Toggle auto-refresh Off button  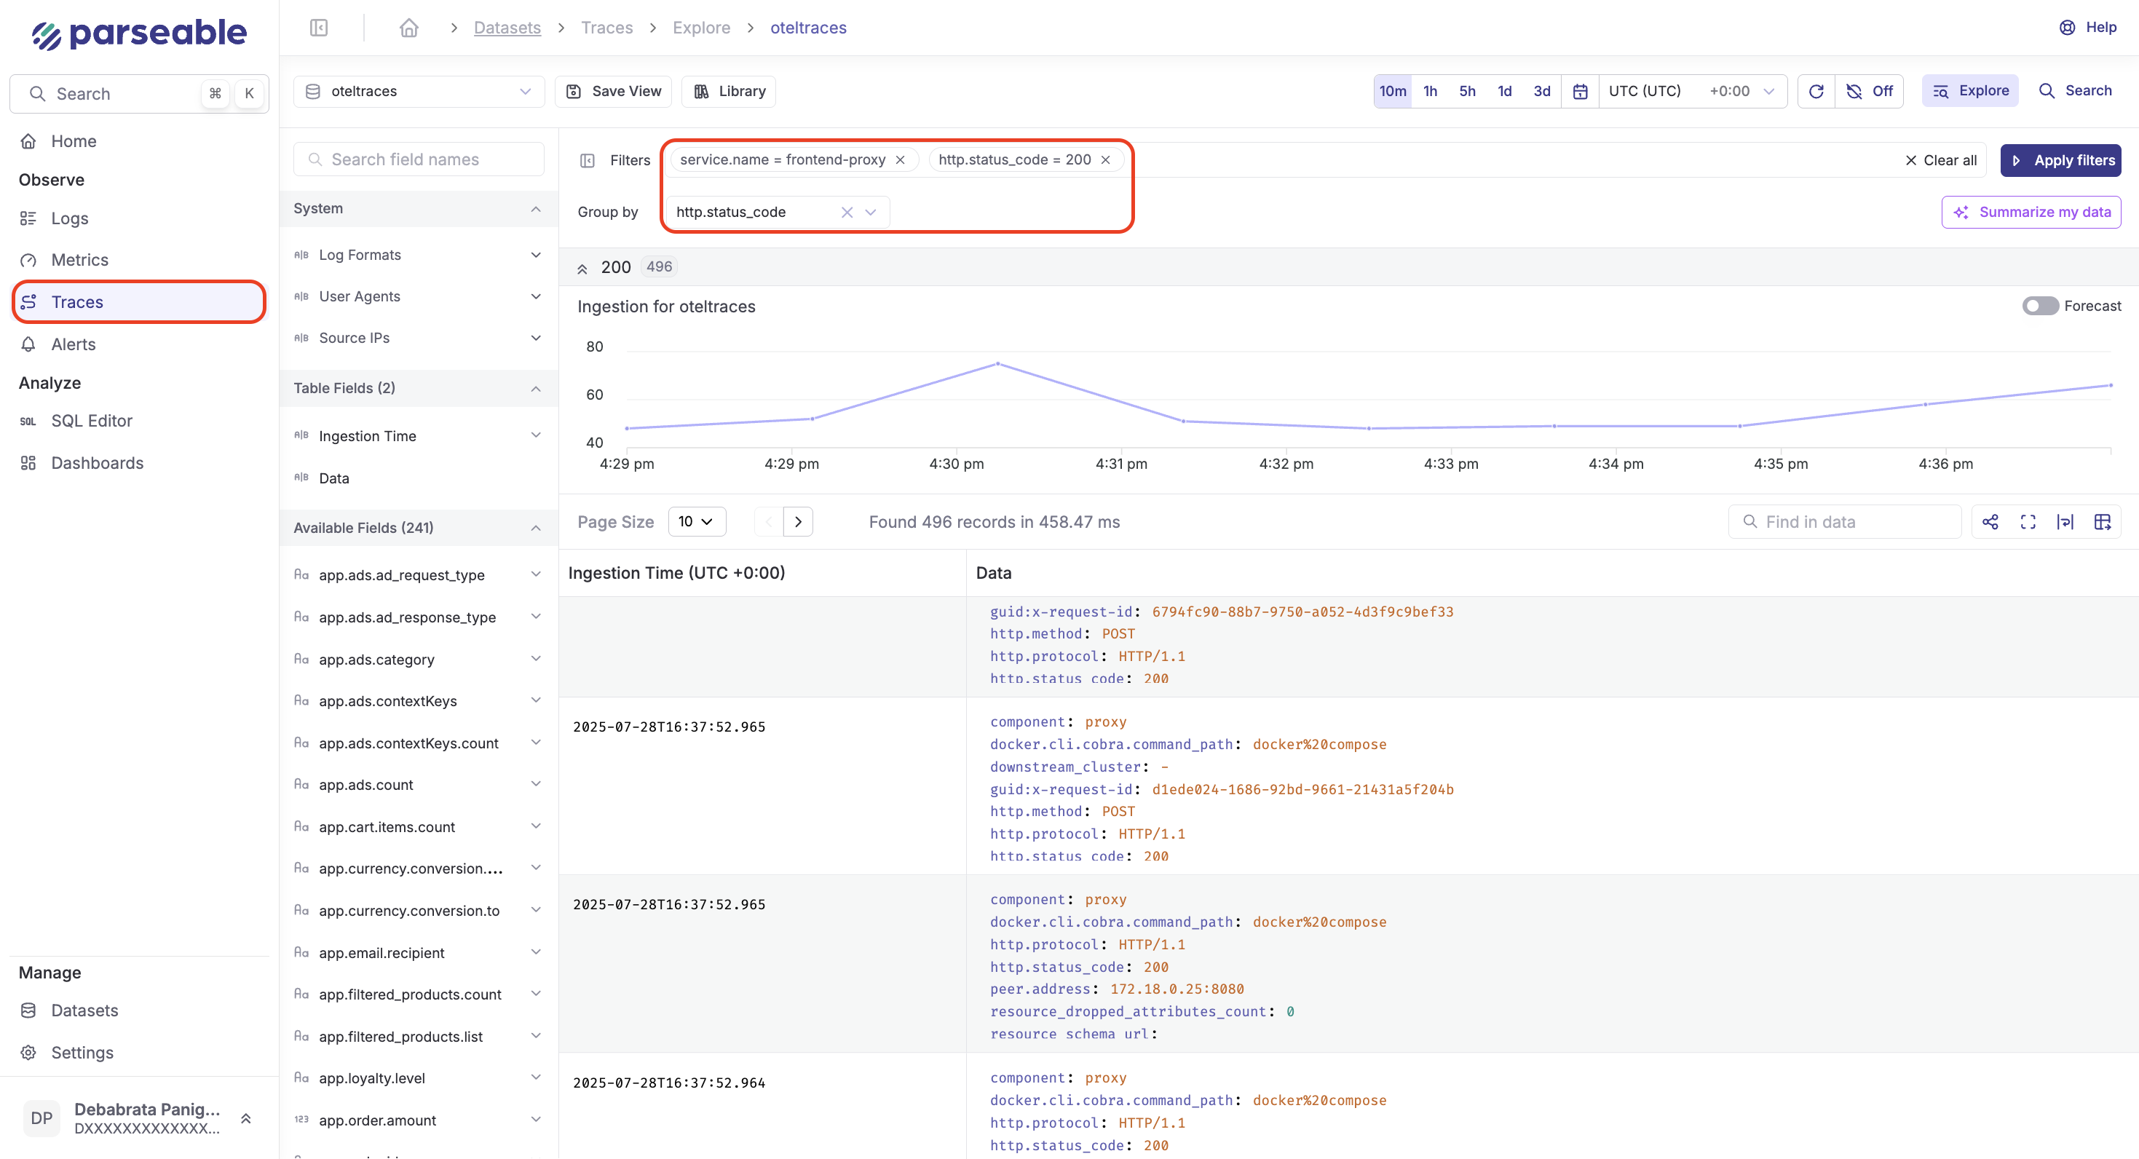(1869, 91)
